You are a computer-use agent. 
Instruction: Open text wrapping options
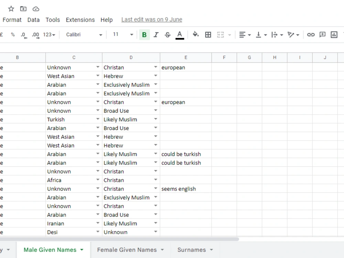[277, 35]
